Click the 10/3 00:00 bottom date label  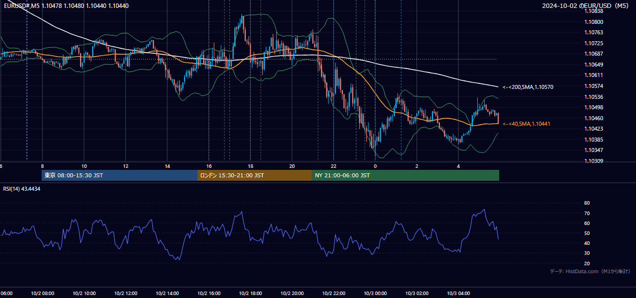click(375, 294)
